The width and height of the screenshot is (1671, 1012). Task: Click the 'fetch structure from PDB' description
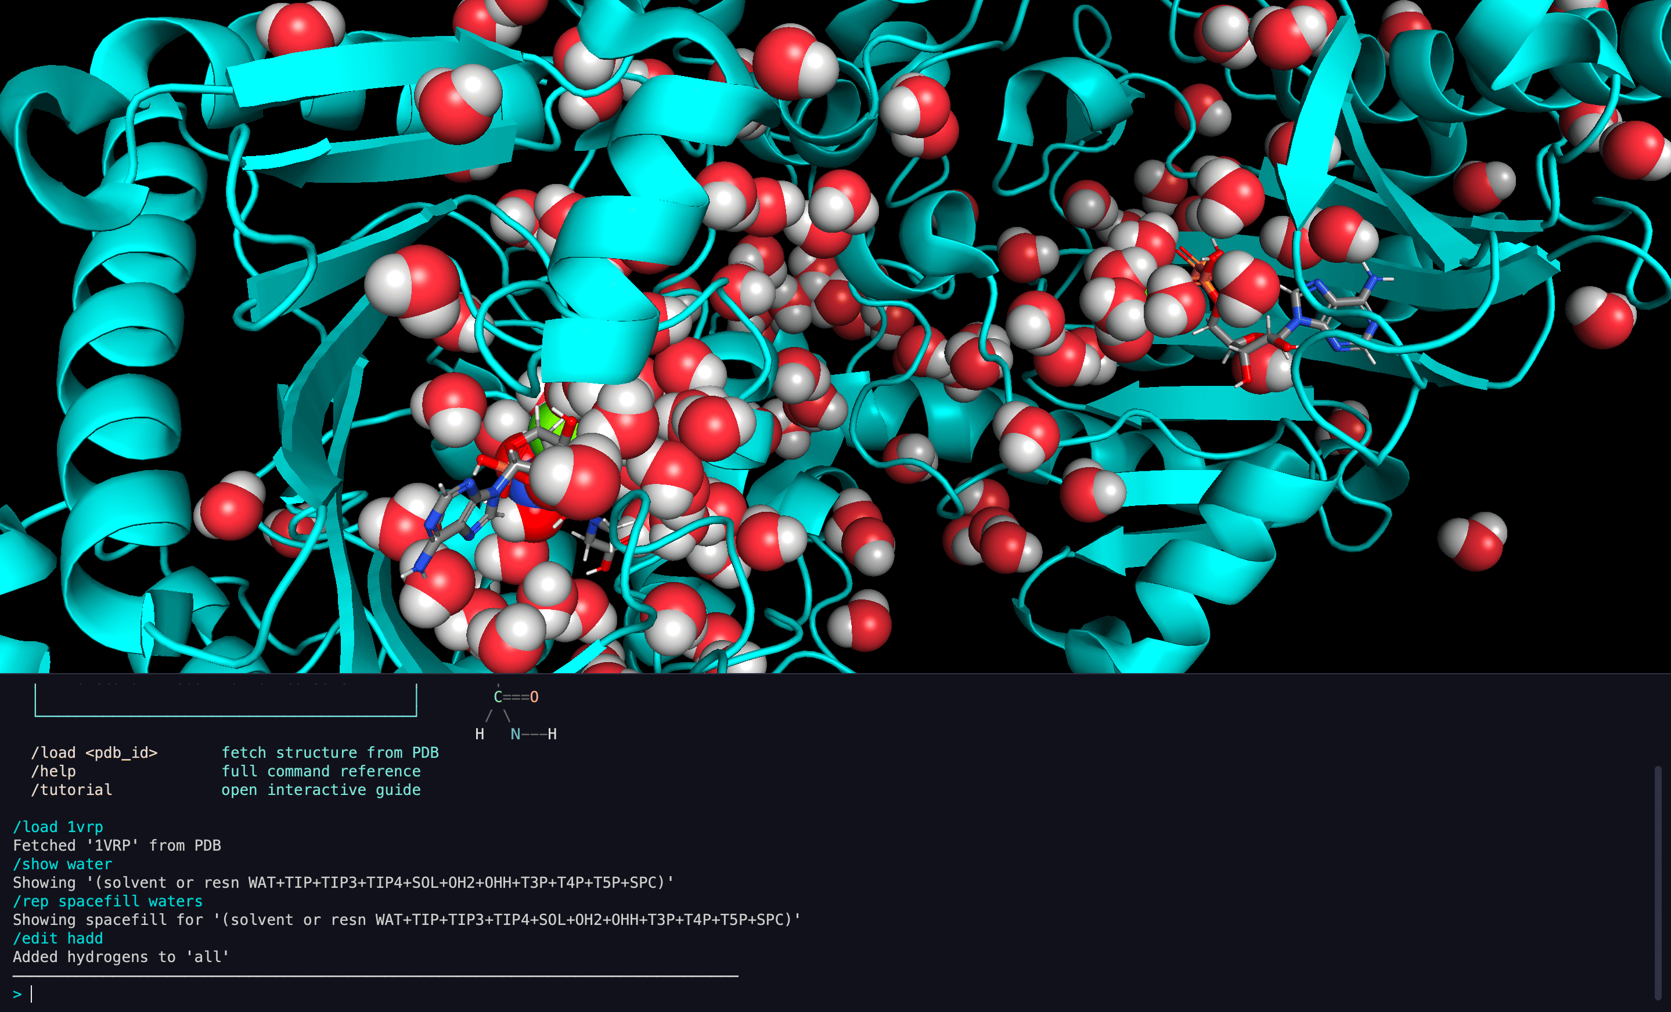(x=330, y=753)
